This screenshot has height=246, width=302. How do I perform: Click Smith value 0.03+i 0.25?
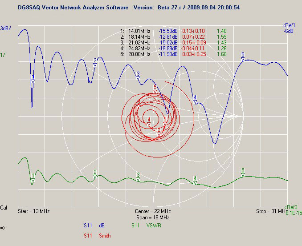click(x=194, y=54)
